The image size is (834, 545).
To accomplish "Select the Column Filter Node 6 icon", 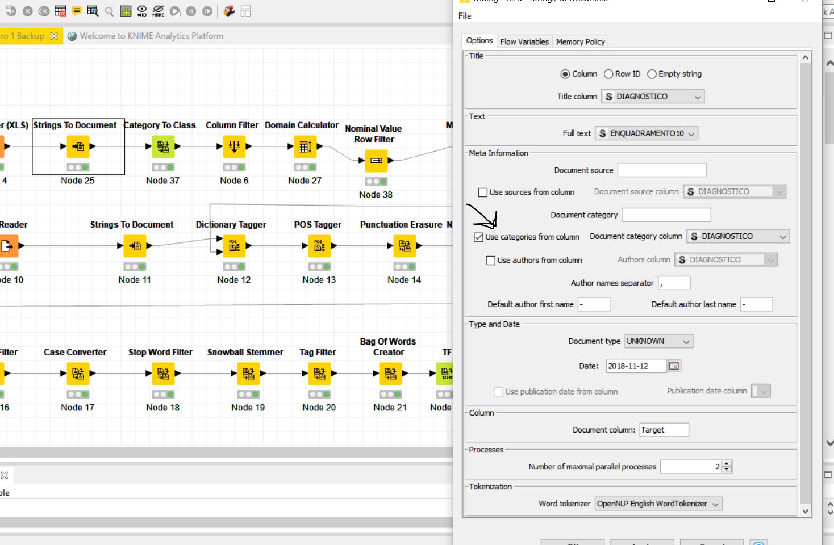I will pyautogui.click(x=234, y=146).
